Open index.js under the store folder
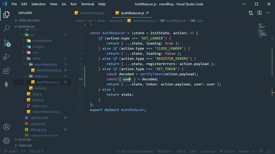The width and height of the screenshot is (275, 154). tap(40, 88)
